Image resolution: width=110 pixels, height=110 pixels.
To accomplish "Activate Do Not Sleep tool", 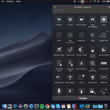I will click(x=104, y=50).
